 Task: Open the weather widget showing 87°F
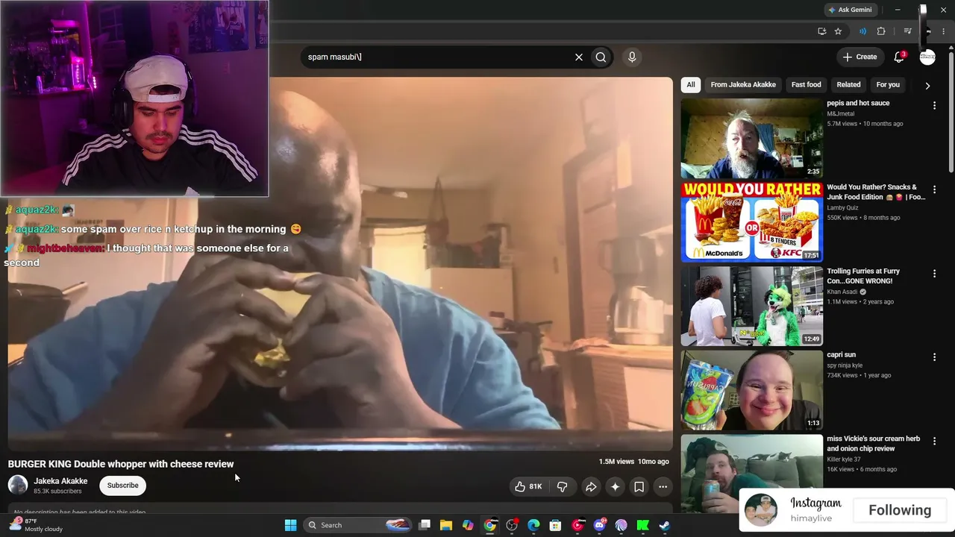pos(36,525)
